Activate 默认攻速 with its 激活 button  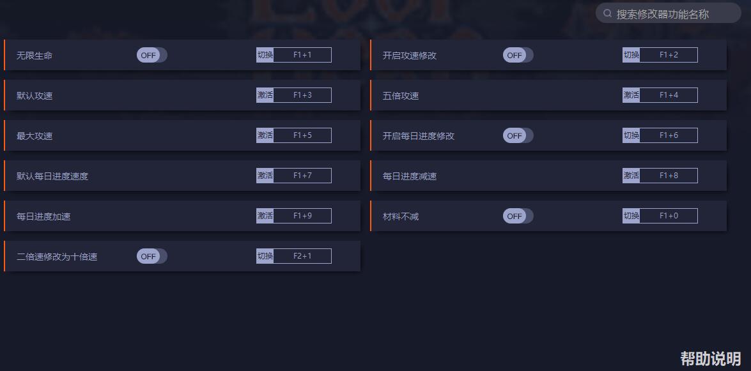click(265, 95)
